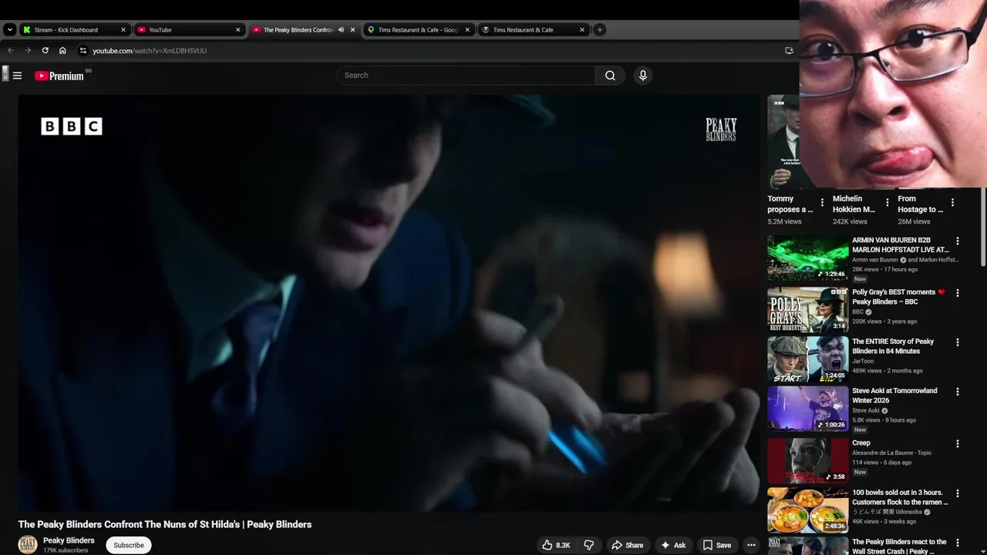
Task: Start voice search with microphone icon
Action: coord(643,76)
